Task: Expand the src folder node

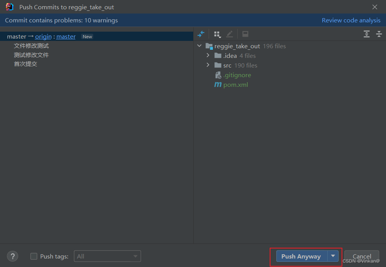Action: [208, 65]
